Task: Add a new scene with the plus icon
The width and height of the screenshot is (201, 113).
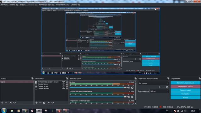Action: tap(2, 103)
